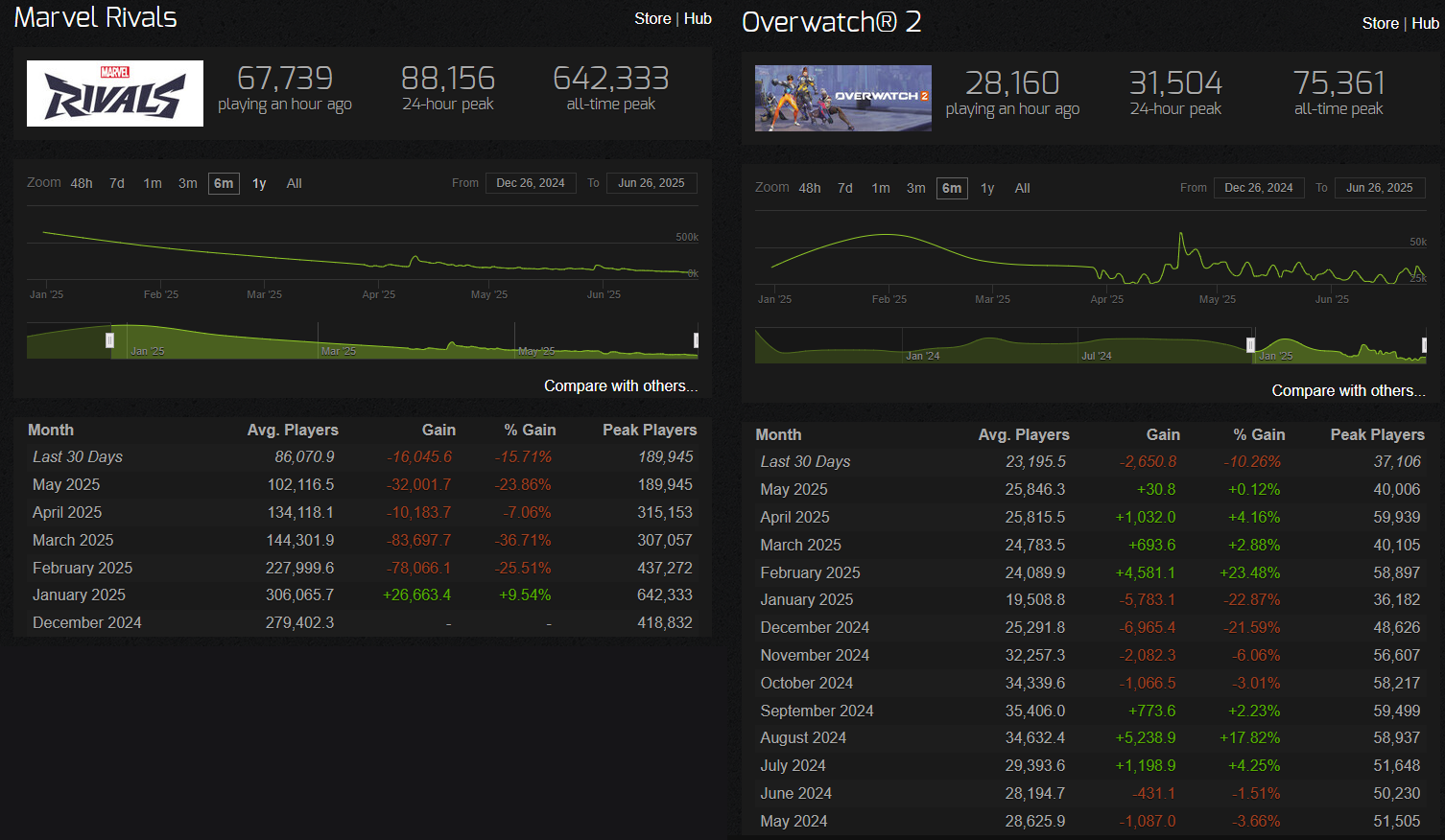
Task: Click Overwatch 2 % Gain column header
Action: (x=1259, y=434)
